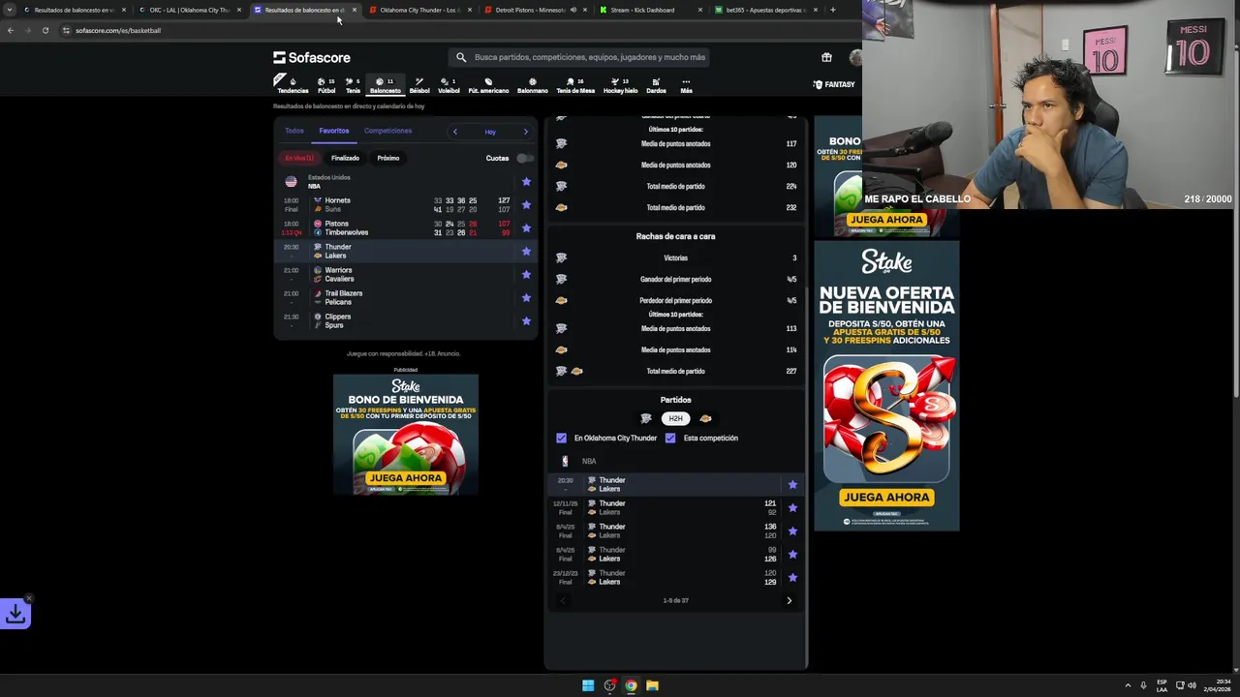This screenshot has height=697, width=1240.
Task: Uncheck En Oklahoma City Thunder checkbox
Action: (561, 438)
